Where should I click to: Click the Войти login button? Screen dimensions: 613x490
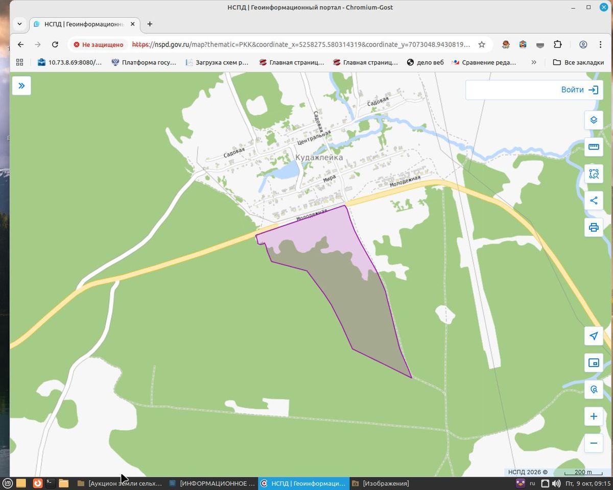point(580,90)
